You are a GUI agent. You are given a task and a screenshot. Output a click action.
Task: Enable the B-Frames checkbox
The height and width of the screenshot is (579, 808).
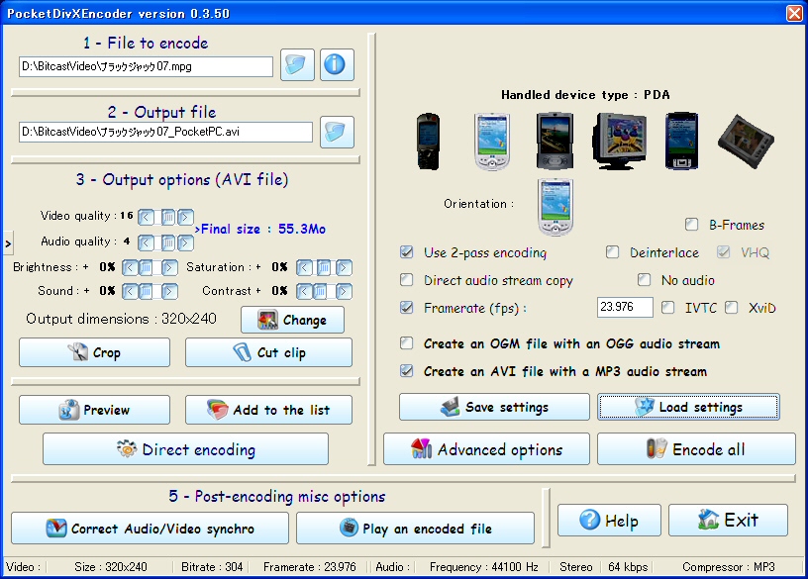(691, 225)
